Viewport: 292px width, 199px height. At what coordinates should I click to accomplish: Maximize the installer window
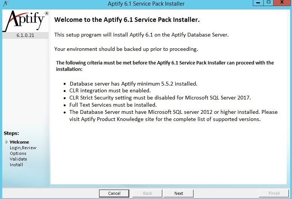pos(269,3)
